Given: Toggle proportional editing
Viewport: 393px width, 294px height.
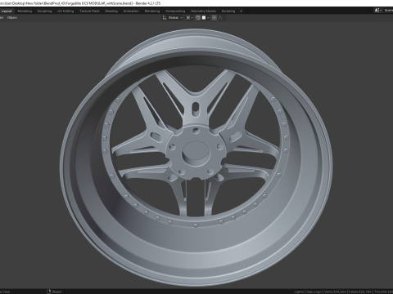Looking at the screenshot, I should (x=215, y=18).
